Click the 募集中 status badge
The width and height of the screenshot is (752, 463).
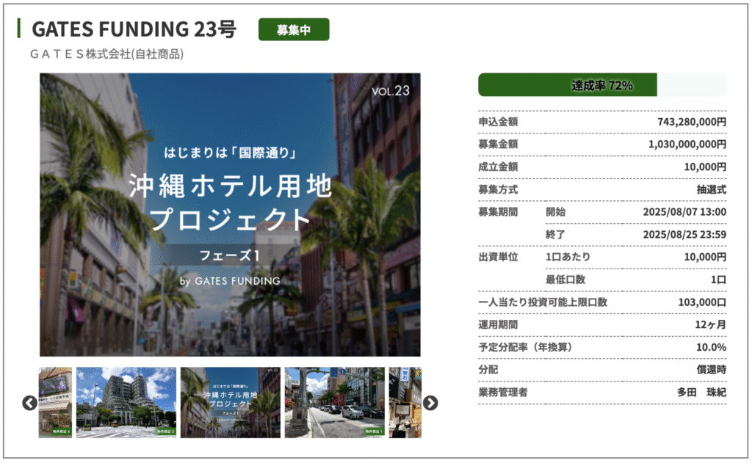coord(294,29)
